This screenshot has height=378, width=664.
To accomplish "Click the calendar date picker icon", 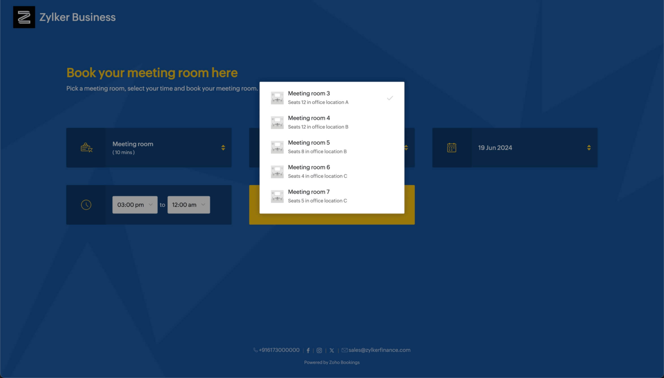I will (452, 147).
